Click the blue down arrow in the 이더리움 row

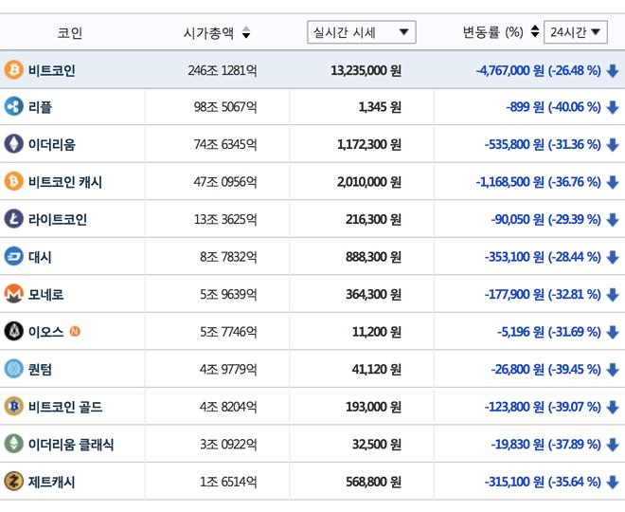613,145
